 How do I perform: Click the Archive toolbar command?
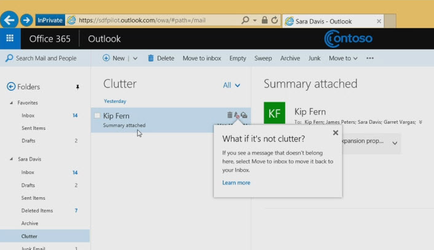point(290,58)
